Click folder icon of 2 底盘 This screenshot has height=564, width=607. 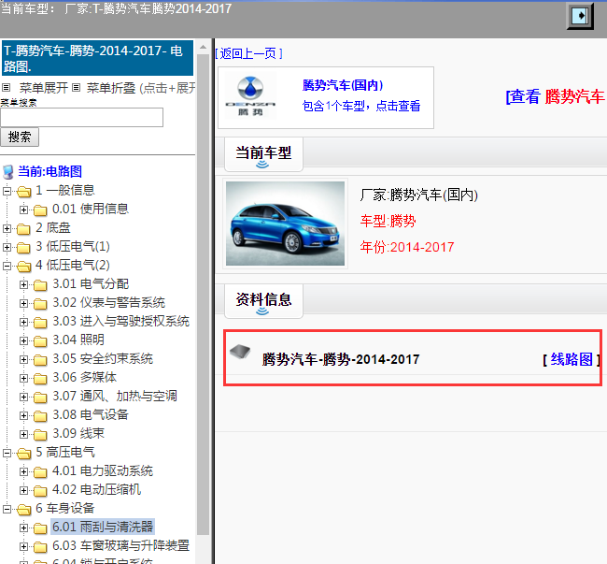(x=23, y=229)
